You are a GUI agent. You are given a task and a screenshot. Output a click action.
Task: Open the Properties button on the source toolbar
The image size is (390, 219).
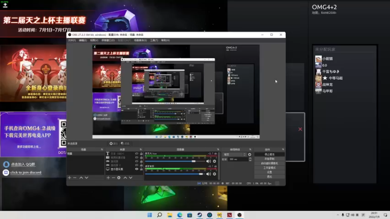[x=114, y=144]
